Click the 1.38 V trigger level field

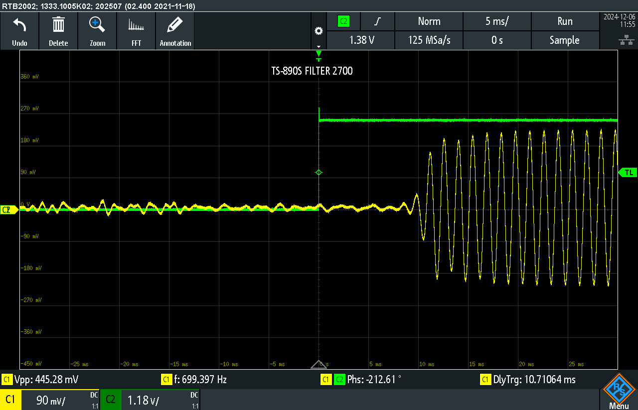(x=360, y=40)
